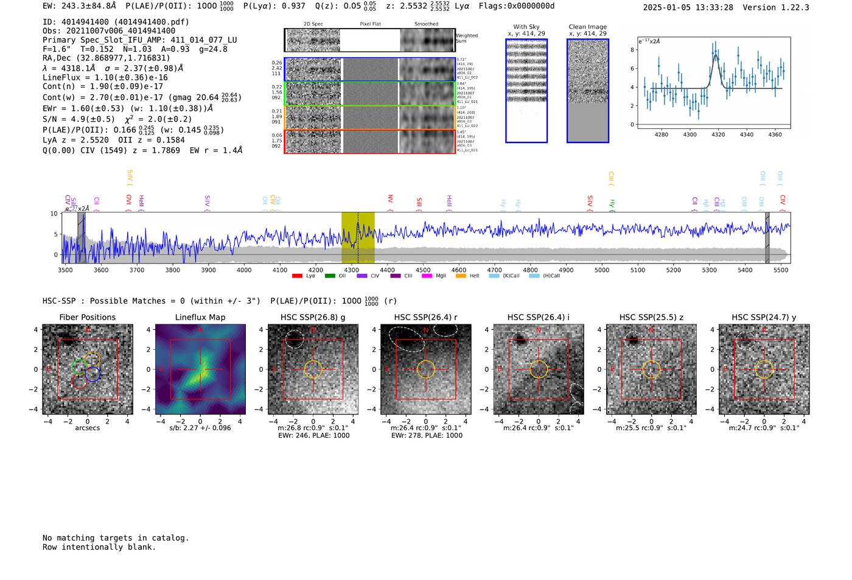Open the HSC SSP(26.4) i image
This screenshot has height=580, width=852.
coord(539,369)
